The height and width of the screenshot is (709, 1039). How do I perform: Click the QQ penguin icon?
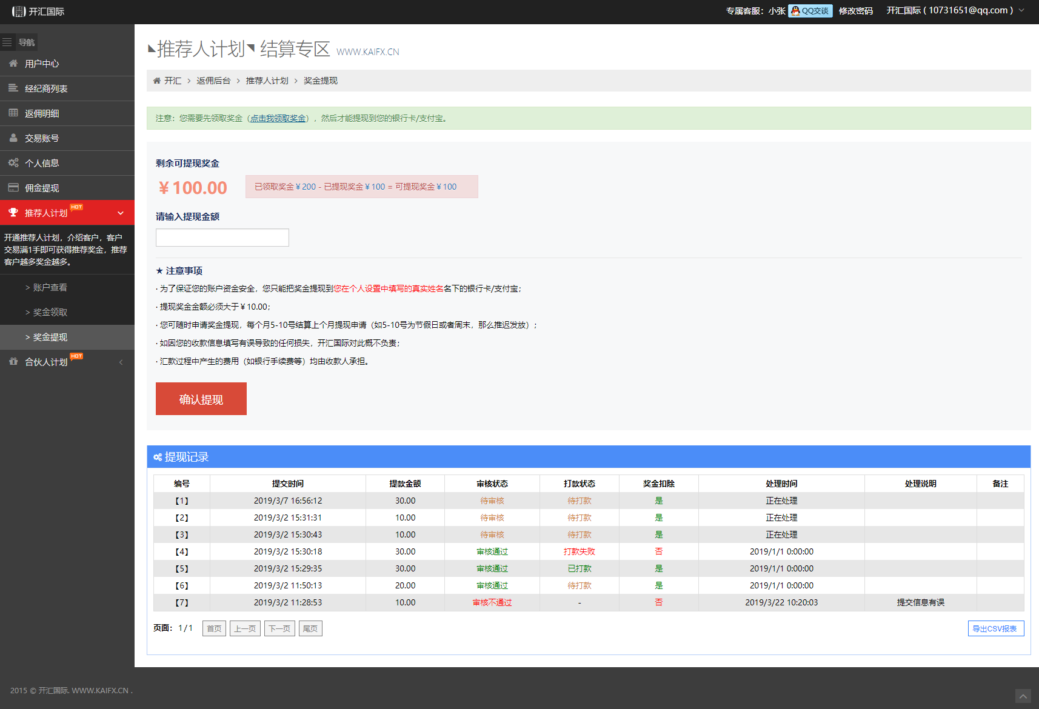coord(795,11)
